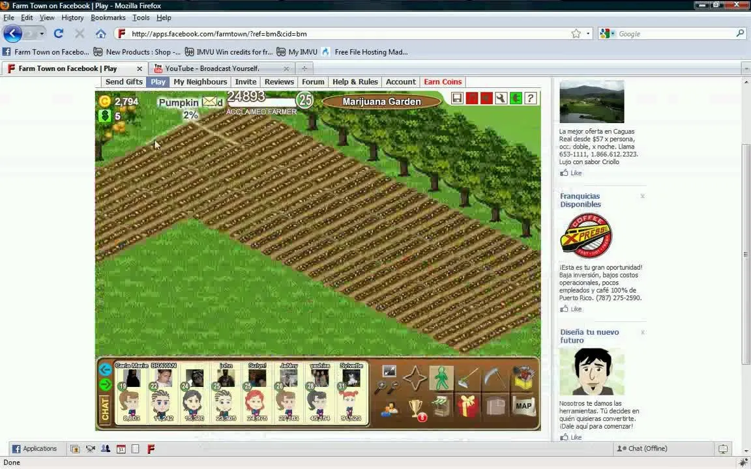Open the neighbours people icon

[389, 409]
